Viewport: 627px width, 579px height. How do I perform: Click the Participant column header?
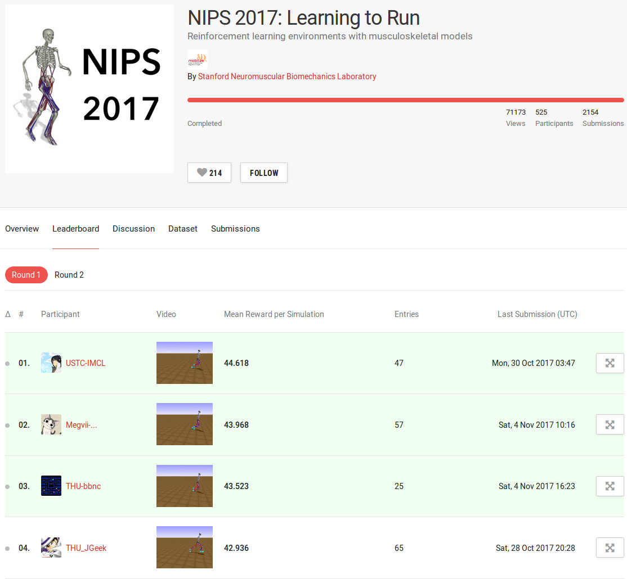click(60, 314)
